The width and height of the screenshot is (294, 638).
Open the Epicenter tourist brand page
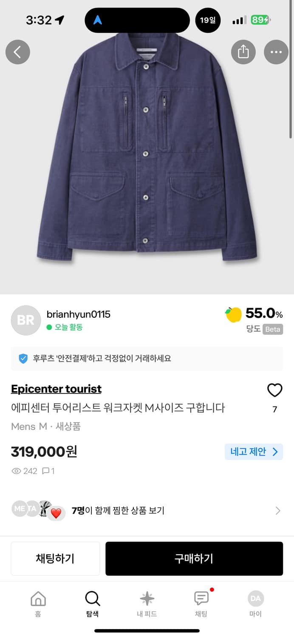click(56, 389)
